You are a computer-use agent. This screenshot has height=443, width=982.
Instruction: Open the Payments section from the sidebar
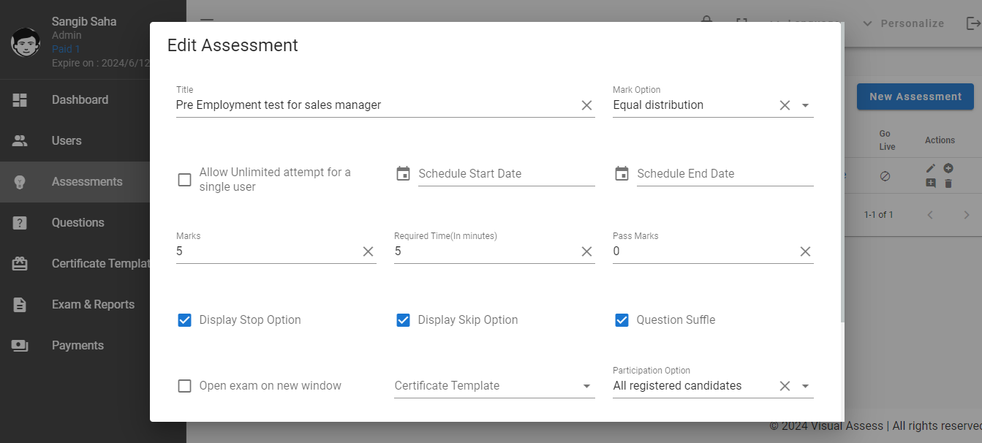[79, 345]
